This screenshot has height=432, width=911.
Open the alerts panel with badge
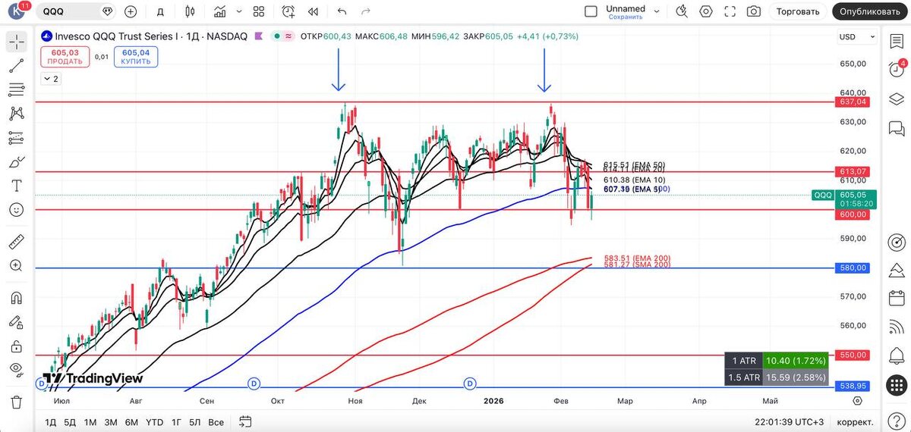[897, 68]
